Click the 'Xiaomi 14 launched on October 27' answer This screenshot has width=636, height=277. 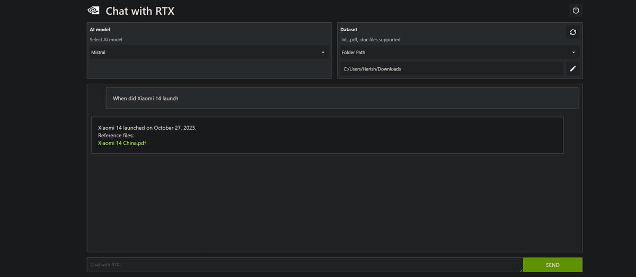(147, 128)
